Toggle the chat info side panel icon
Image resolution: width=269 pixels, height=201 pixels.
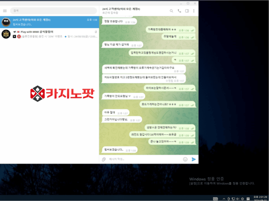[187, 11]
